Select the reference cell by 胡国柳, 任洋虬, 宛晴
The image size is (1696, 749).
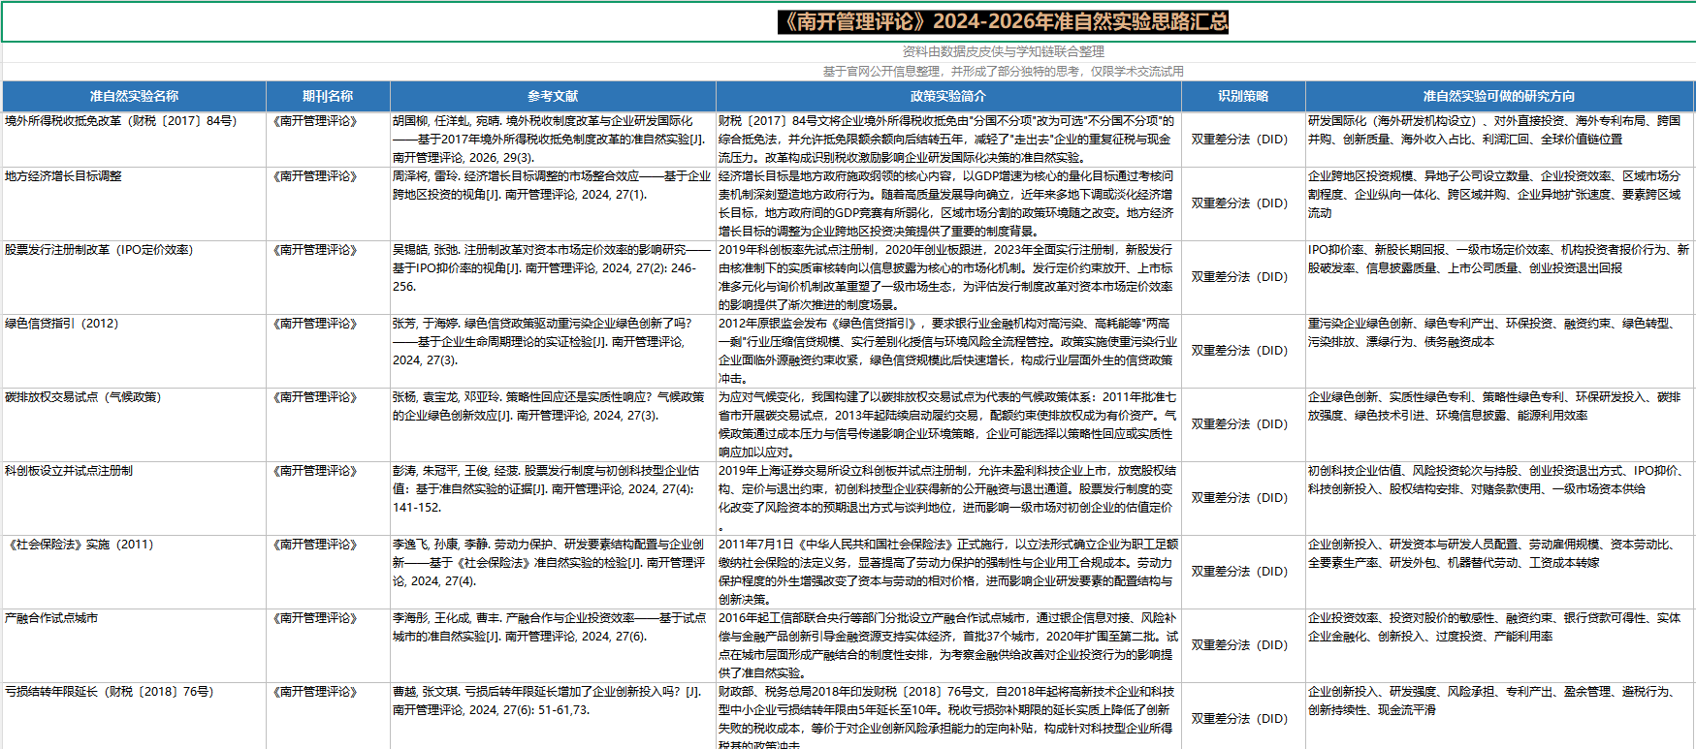[553, 140]
